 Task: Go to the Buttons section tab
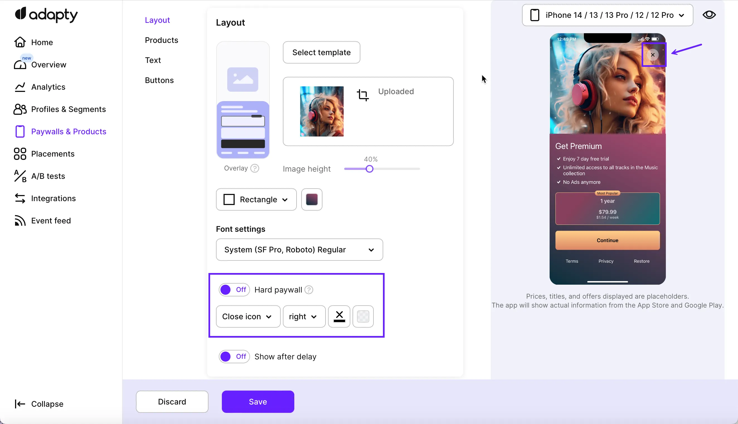coord(159,81)
